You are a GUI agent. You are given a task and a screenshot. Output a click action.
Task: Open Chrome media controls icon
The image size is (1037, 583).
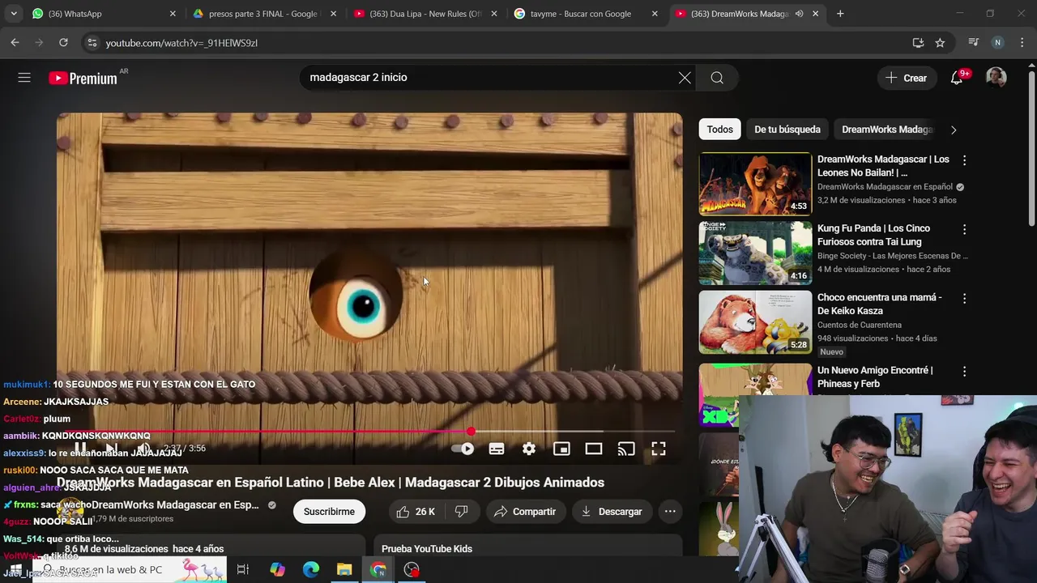974,43
